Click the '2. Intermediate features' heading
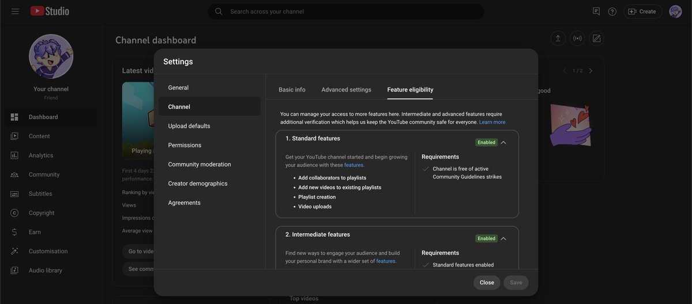The image size is (692, 304). (x=318, y=235)
